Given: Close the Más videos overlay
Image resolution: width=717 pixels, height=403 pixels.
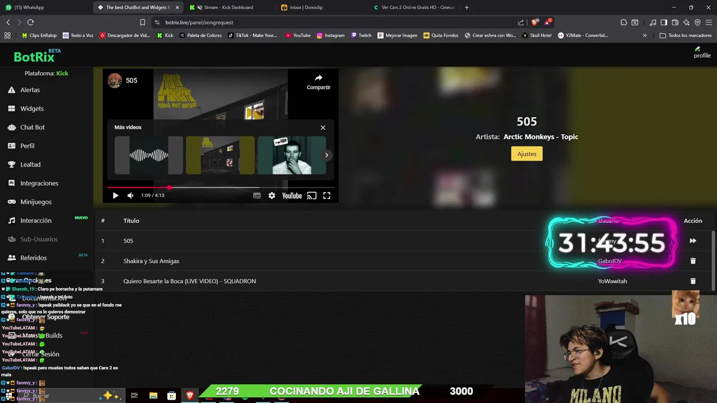Looking at the screenshot, I should [x=323, y=128].
